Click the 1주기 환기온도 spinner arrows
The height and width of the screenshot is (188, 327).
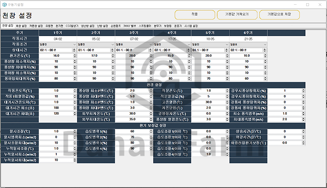pos(75,56)
